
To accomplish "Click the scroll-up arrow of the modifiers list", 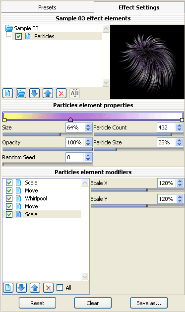I will pos(85,183).
